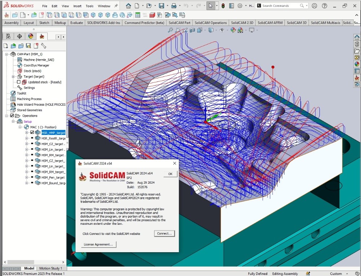Image resolution: width=361 pixels, height=276 pixels.
Task: Click the SolidCAM logo icon in toolbar
Action: pyautogui.click(x=6, y=15)
